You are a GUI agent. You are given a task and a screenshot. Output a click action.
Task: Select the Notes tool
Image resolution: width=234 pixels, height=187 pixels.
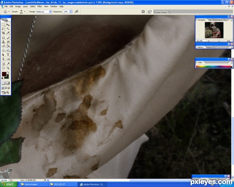click(x=3, y=64)
